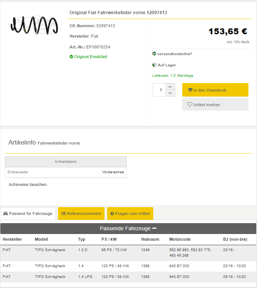The height and width of the screenshot is (288, 257).
Task: Open the Referenznummern tab
Action: [x=81, y=214]
